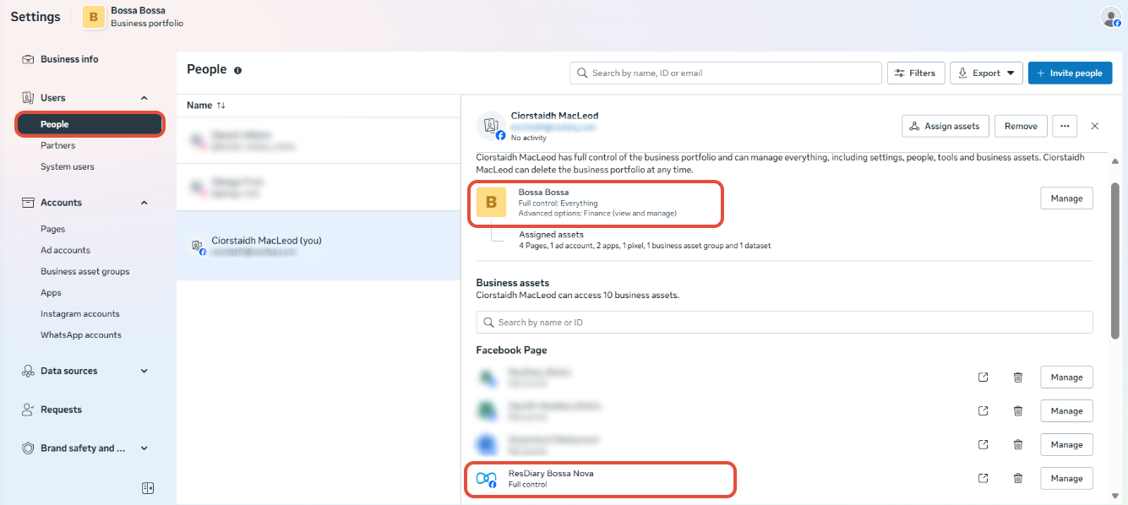
Task: Click the collapse sidebar panel icon
Action: (x=147, y=488)
